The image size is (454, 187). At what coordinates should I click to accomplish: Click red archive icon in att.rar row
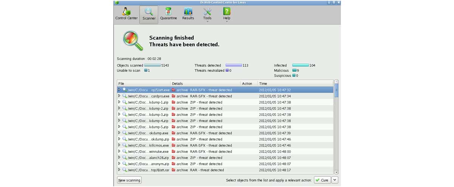pyautogui.click(x=174, y=170)
